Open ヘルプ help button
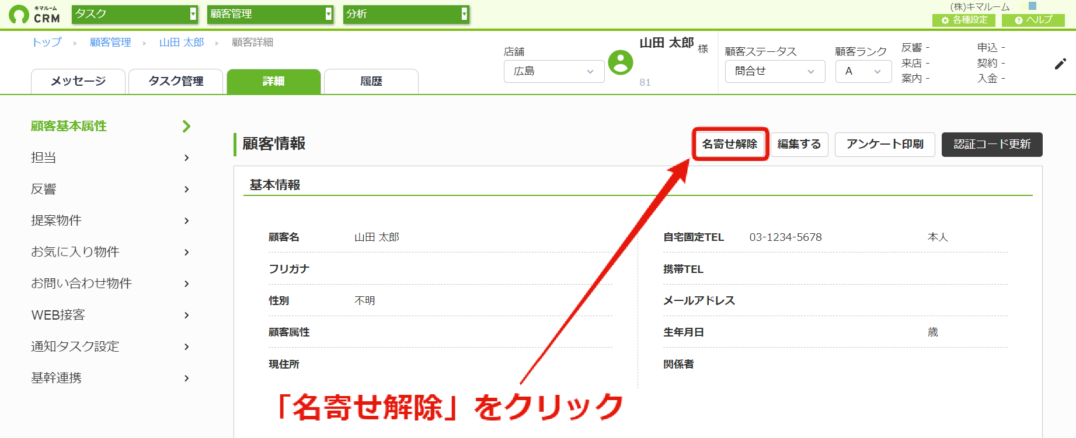 (x=1033, y=20)
